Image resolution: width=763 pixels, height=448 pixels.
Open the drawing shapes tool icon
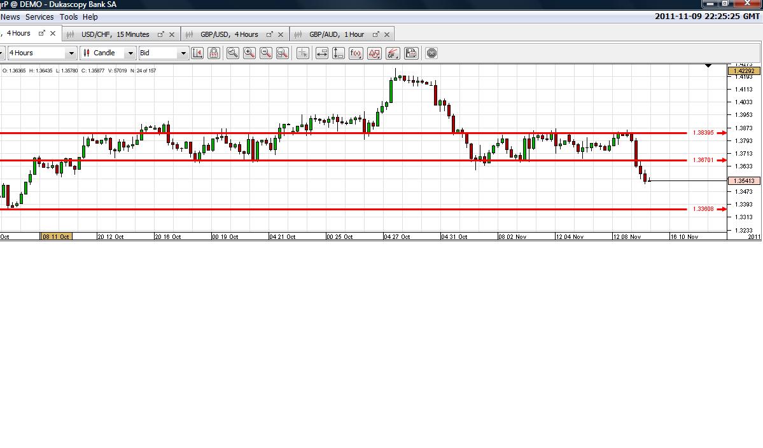(x=374, y=53)
